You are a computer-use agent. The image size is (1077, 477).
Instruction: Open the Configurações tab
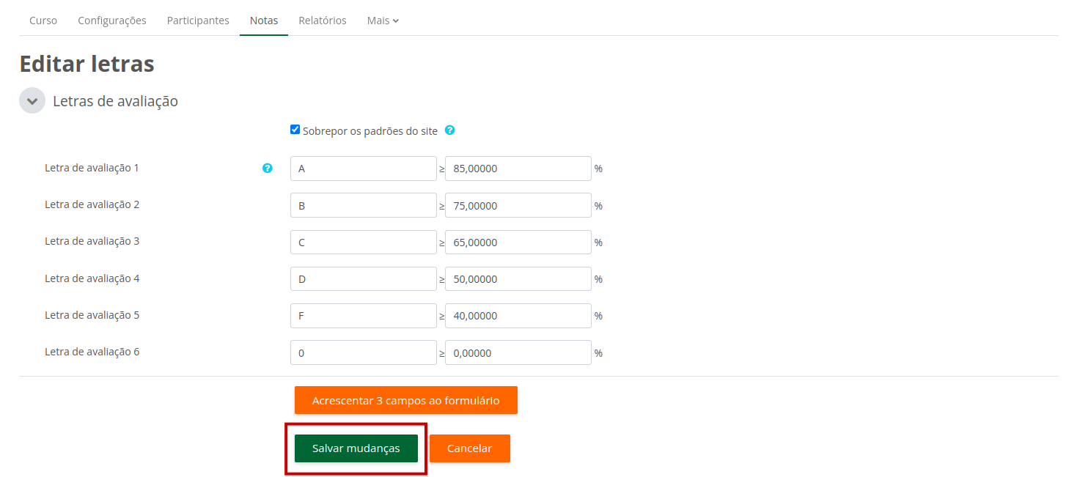[112, 21]
